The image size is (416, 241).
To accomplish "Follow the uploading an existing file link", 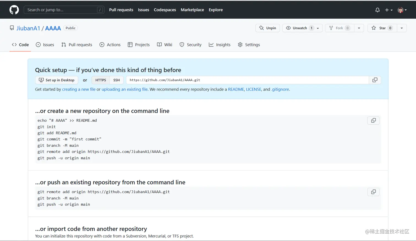I will (125, 89).
